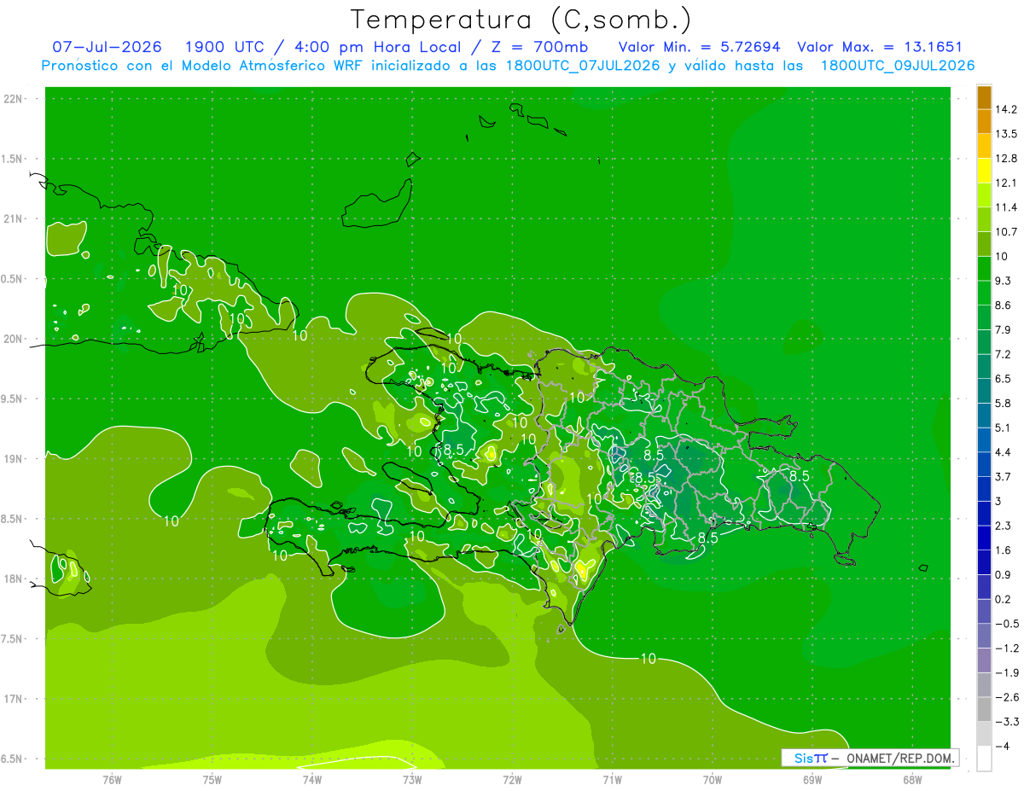
Task: Click the -4 value on the colorbar
Action: coord(1002,747)
